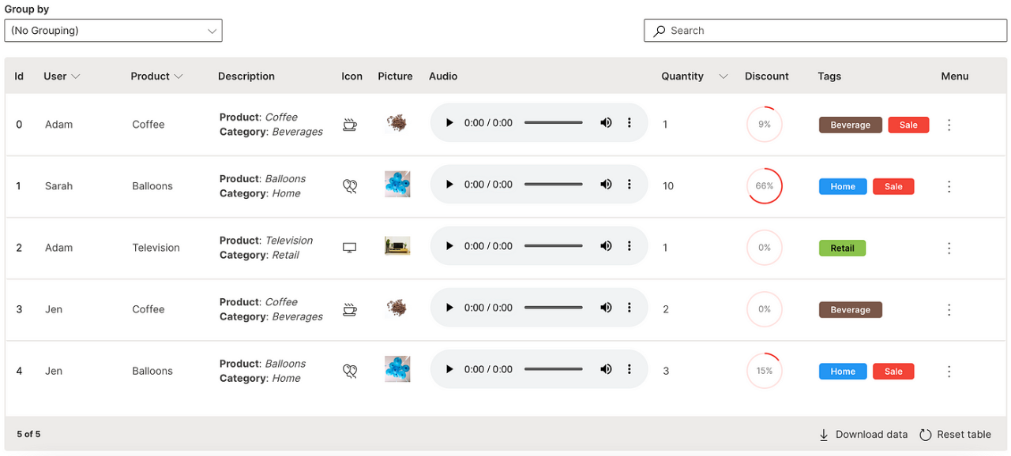Click the Beverage tag in Adam's row

click(x=850, y=125)
